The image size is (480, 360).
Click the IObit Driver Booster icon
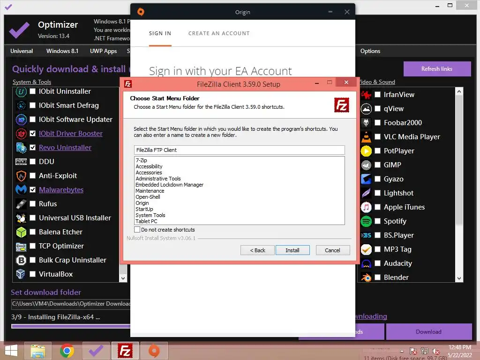[x=21, y=134]
